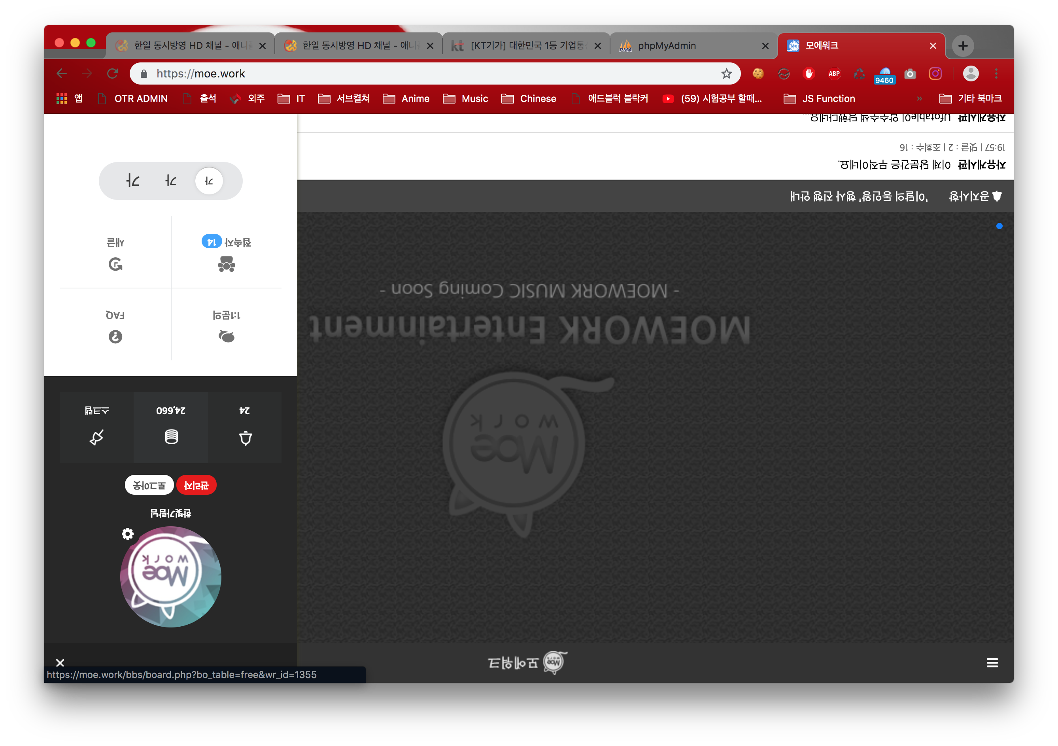Open the FAQ question mark icon
This screenshot has height=746, width=1058.
coord(115,337)
